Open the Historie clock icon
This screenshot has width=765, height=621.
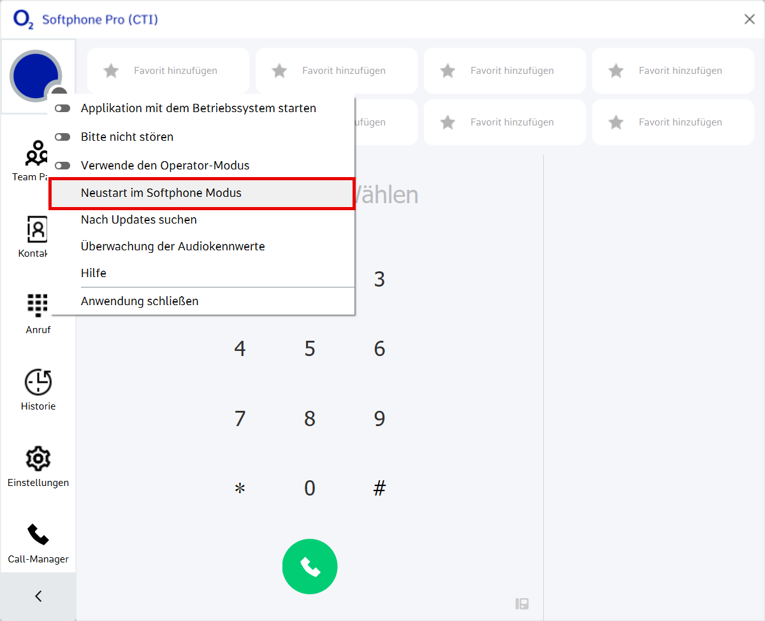point(38,383)
